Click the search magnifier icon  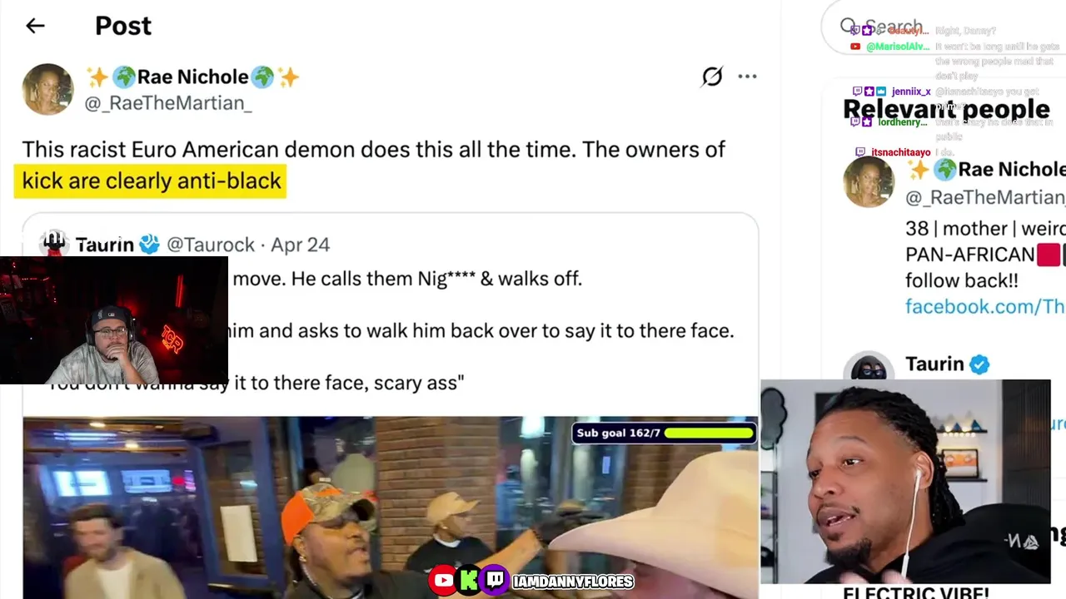(848, 27)
